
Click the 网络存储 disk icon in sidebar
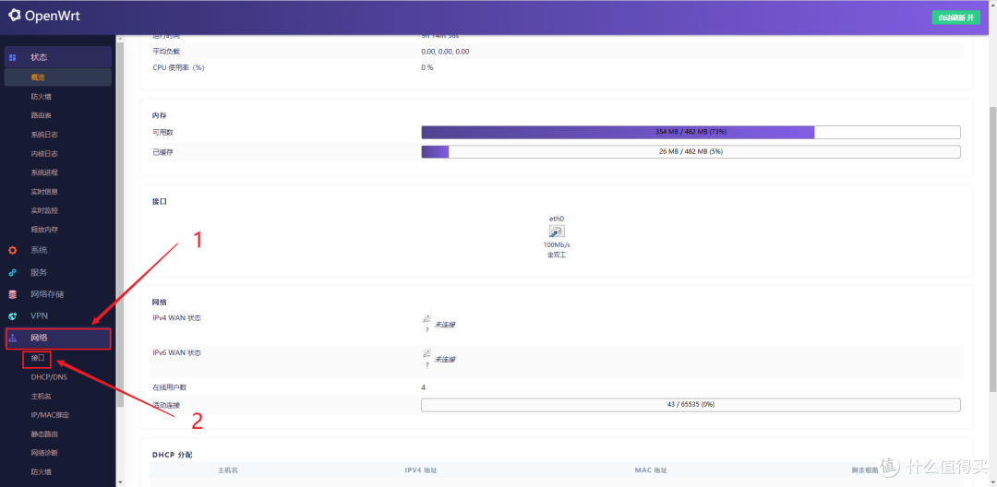[12, 294]
